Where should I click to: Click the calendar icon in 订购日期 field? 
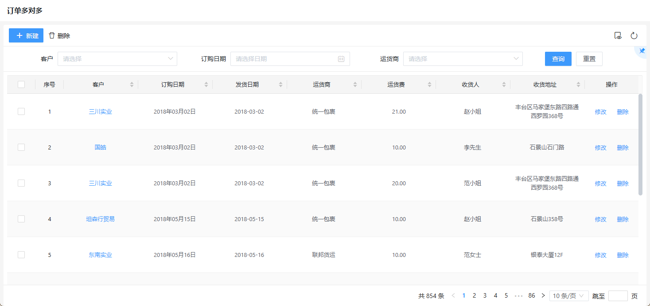coord(341,59)
